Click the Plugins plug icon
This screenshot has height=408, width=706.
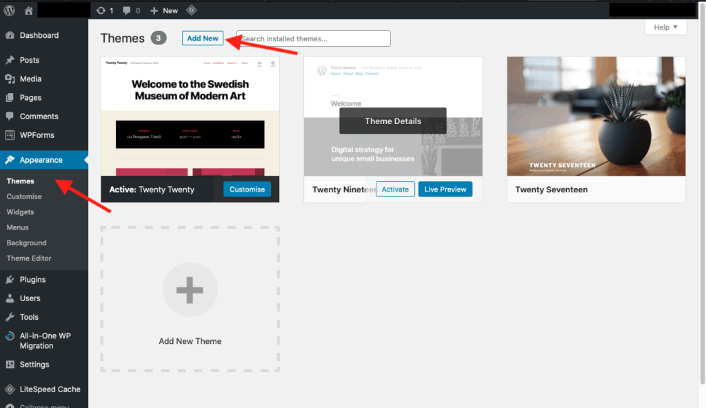[10, 280]
